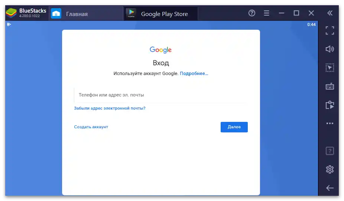This screenshot has width=344, height=201.
Task: Open more sidebar options three dots
Action: pyautogui.click(x=330, y=123)
